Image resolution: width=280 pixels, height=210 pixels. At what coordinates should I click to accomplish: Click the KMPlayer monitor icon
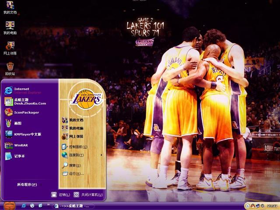click(x=9, y=134)
